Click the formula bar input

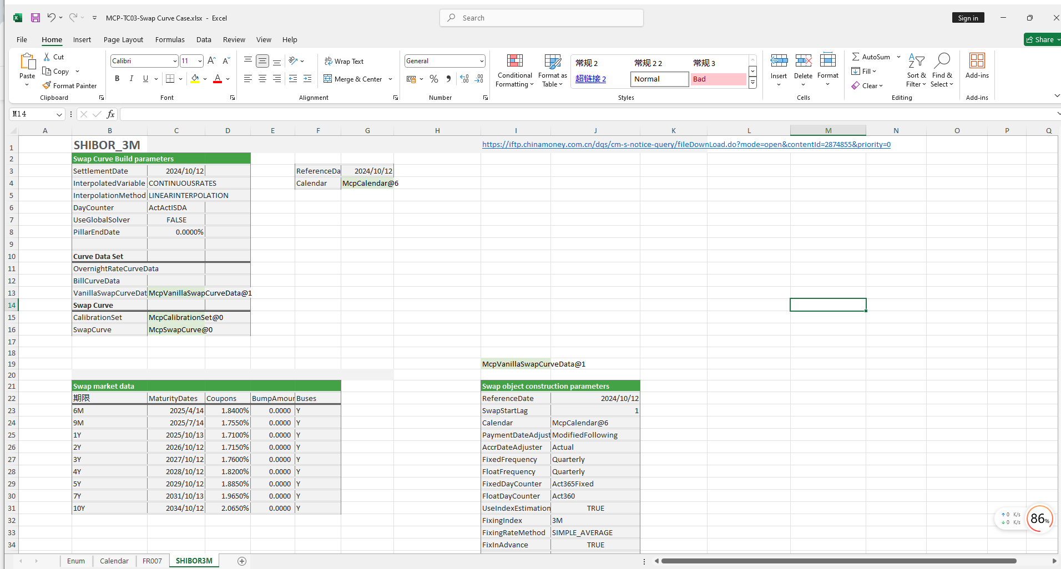tap(588, 114)
